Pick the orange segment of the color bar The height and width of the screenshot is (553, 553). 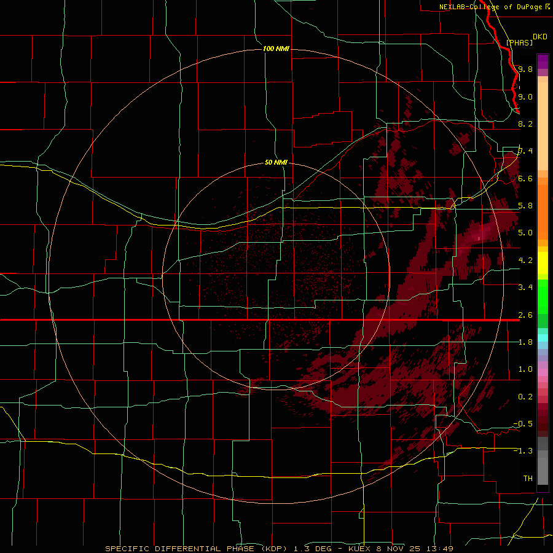point(543,211)
